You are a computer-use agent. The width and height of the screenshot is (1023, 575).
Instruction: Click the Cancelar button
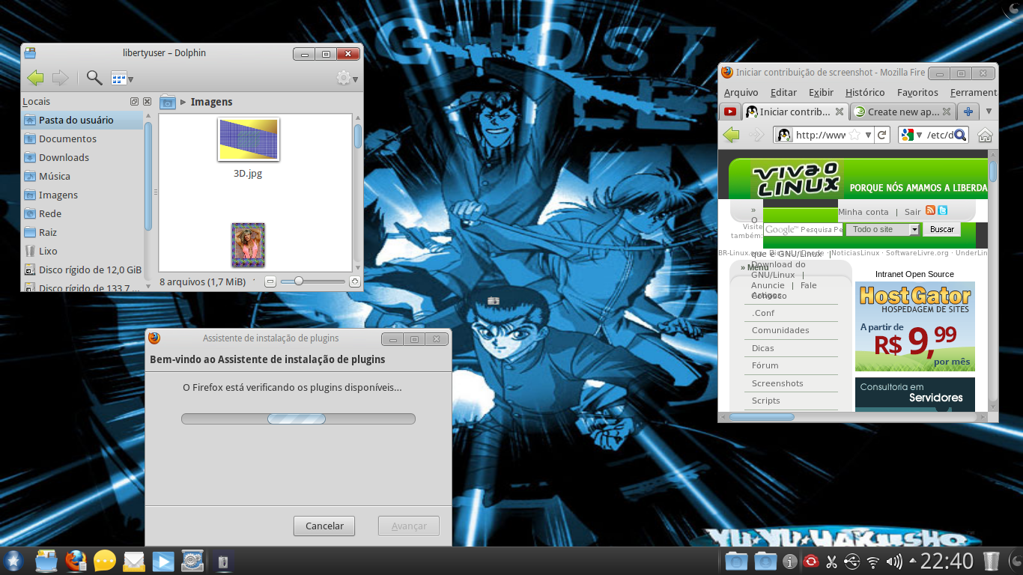point(324,526)
